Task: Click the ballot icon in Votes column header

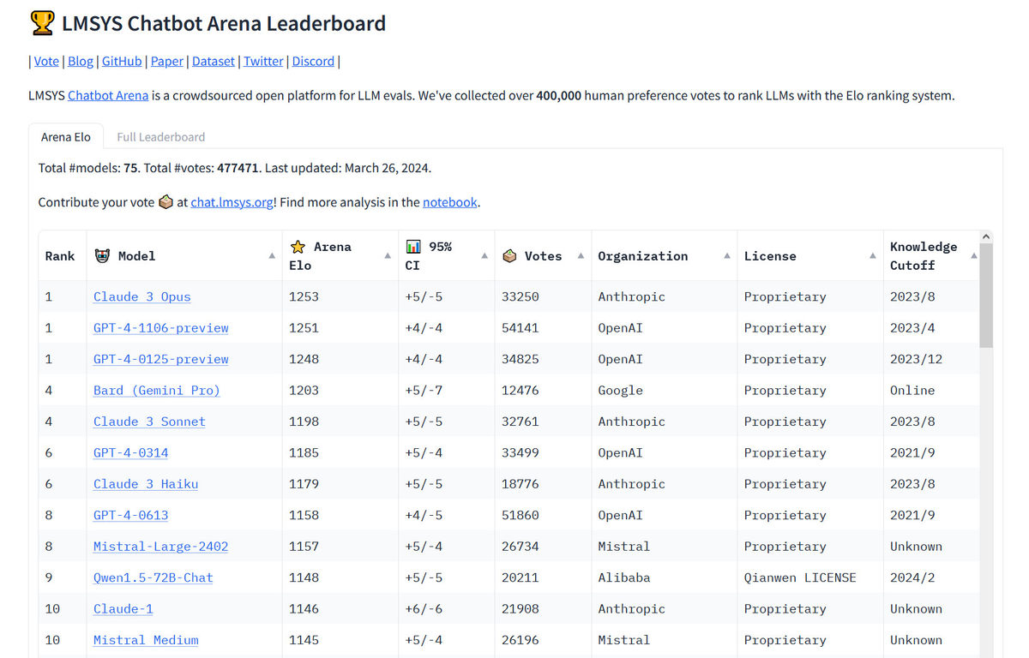Action: click(509, 256)
